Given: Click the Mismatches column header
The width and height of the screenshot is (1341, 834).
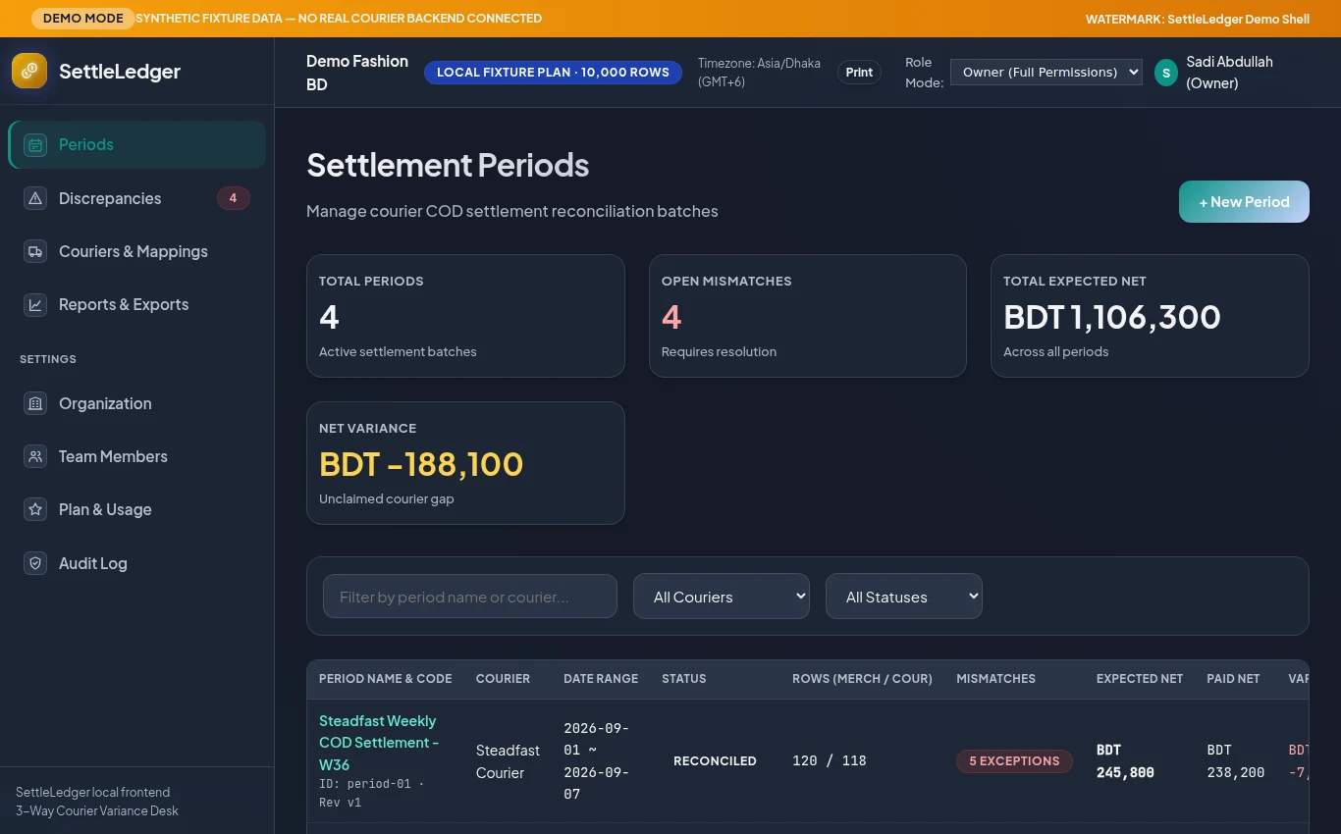Looking at the screenshot, I should click(x=995, y=679).
